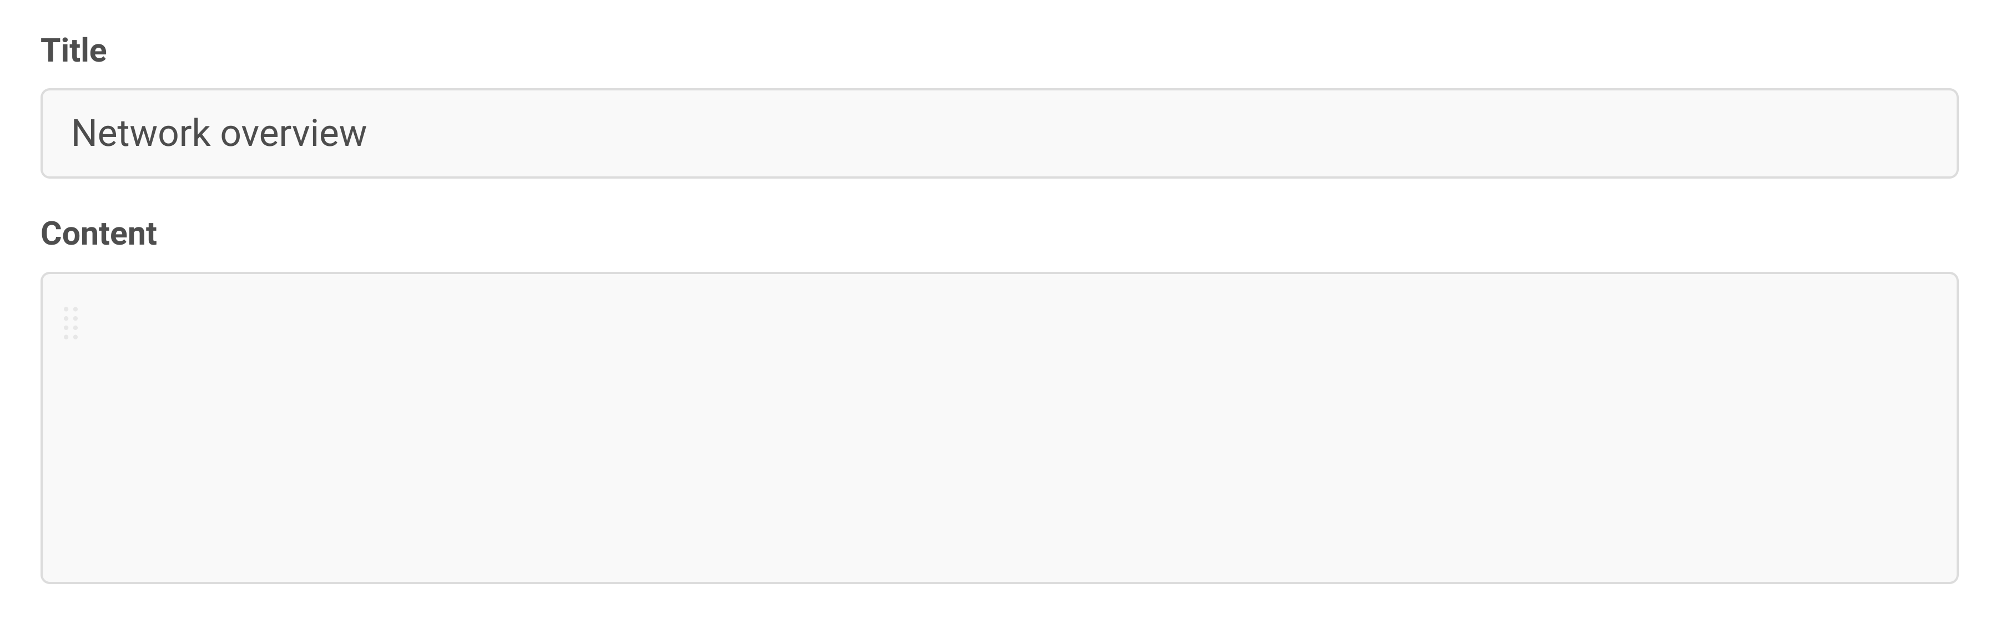Click the word "overview" in the title
This screenshot has width=2006, height=629.
point(294,133)
